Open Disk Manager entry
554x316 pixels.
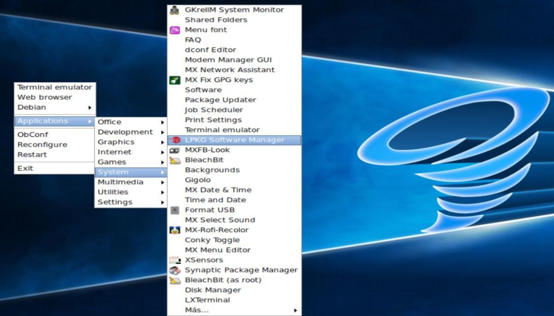pyautogui.click(x=213, y=290)
